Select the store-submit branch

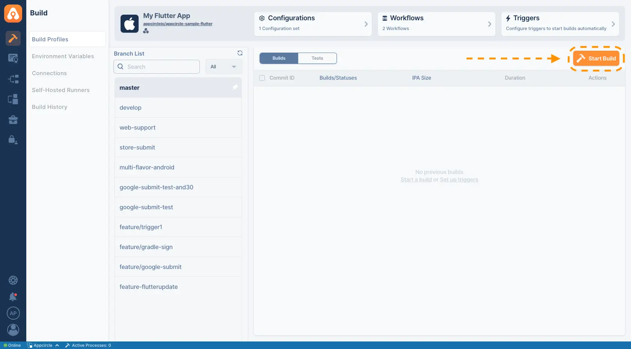click(178, 147)
